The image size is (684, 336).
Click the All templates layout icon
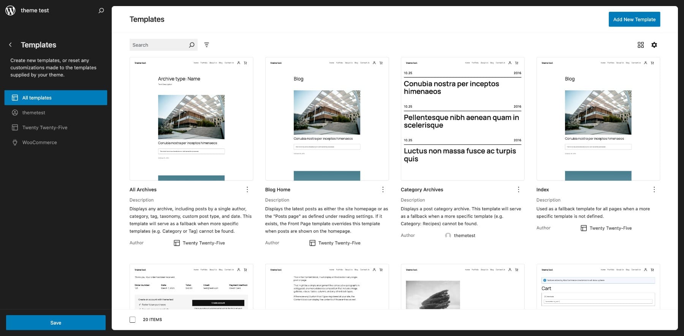(15, 98)
